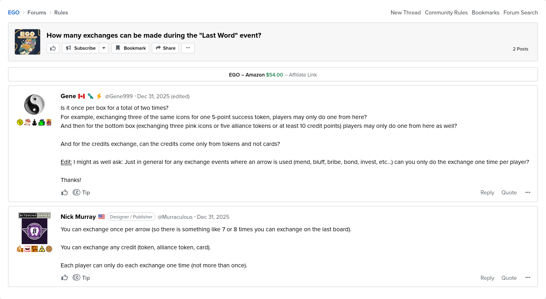546x299 pixels.
Task: Tip Nick Murray's reply
Action: pyautogui.click(x=81, y=278)
